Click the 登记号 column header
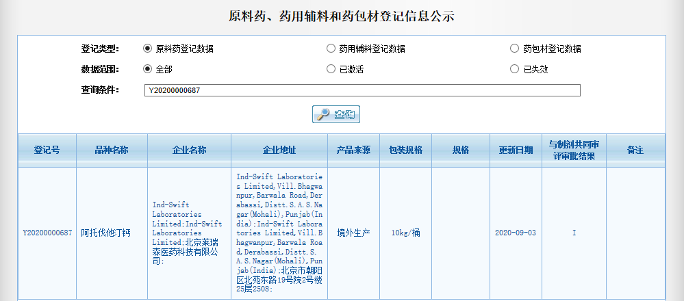Viewport: 684px width, 301px height. click(47, 150)
